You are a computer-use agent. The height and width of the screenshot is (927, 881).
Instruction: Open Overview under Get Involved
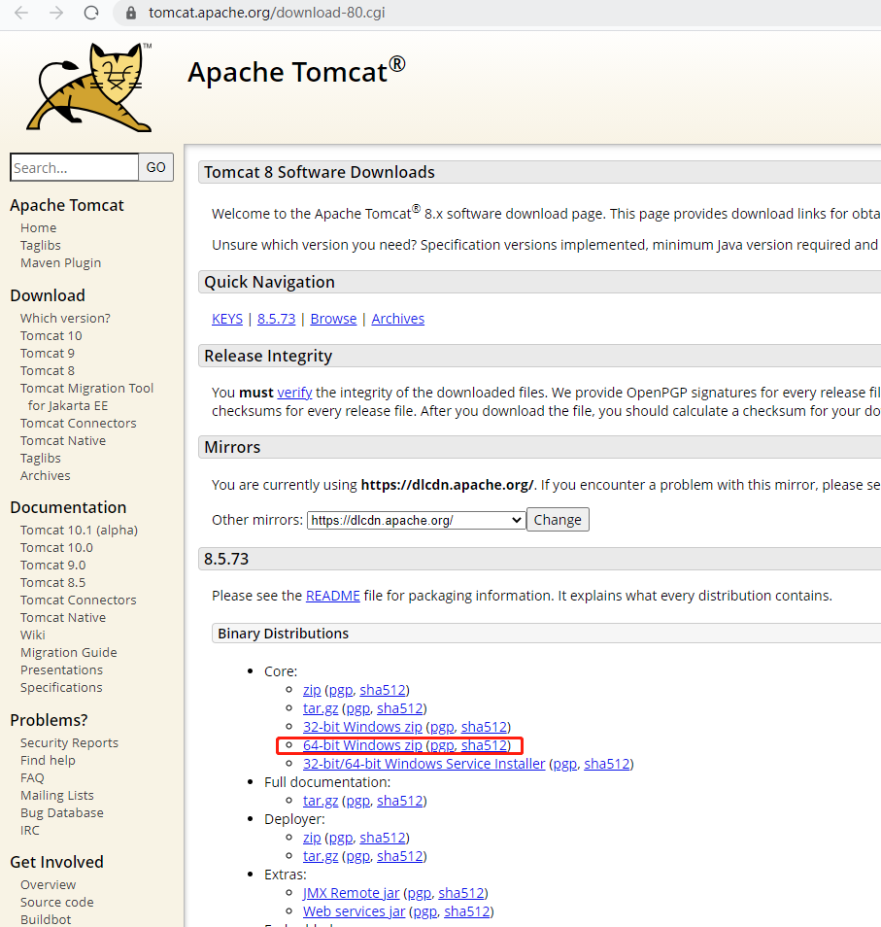coord(48,884)
